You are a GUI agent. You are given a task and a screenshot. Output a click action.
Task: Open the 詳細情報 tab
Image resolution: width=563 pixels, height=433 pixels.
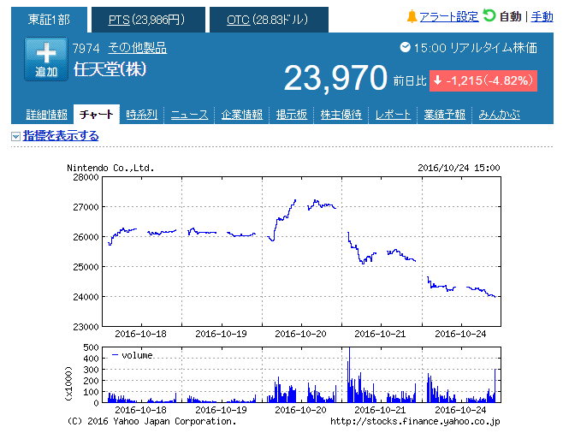coord(47,115)
